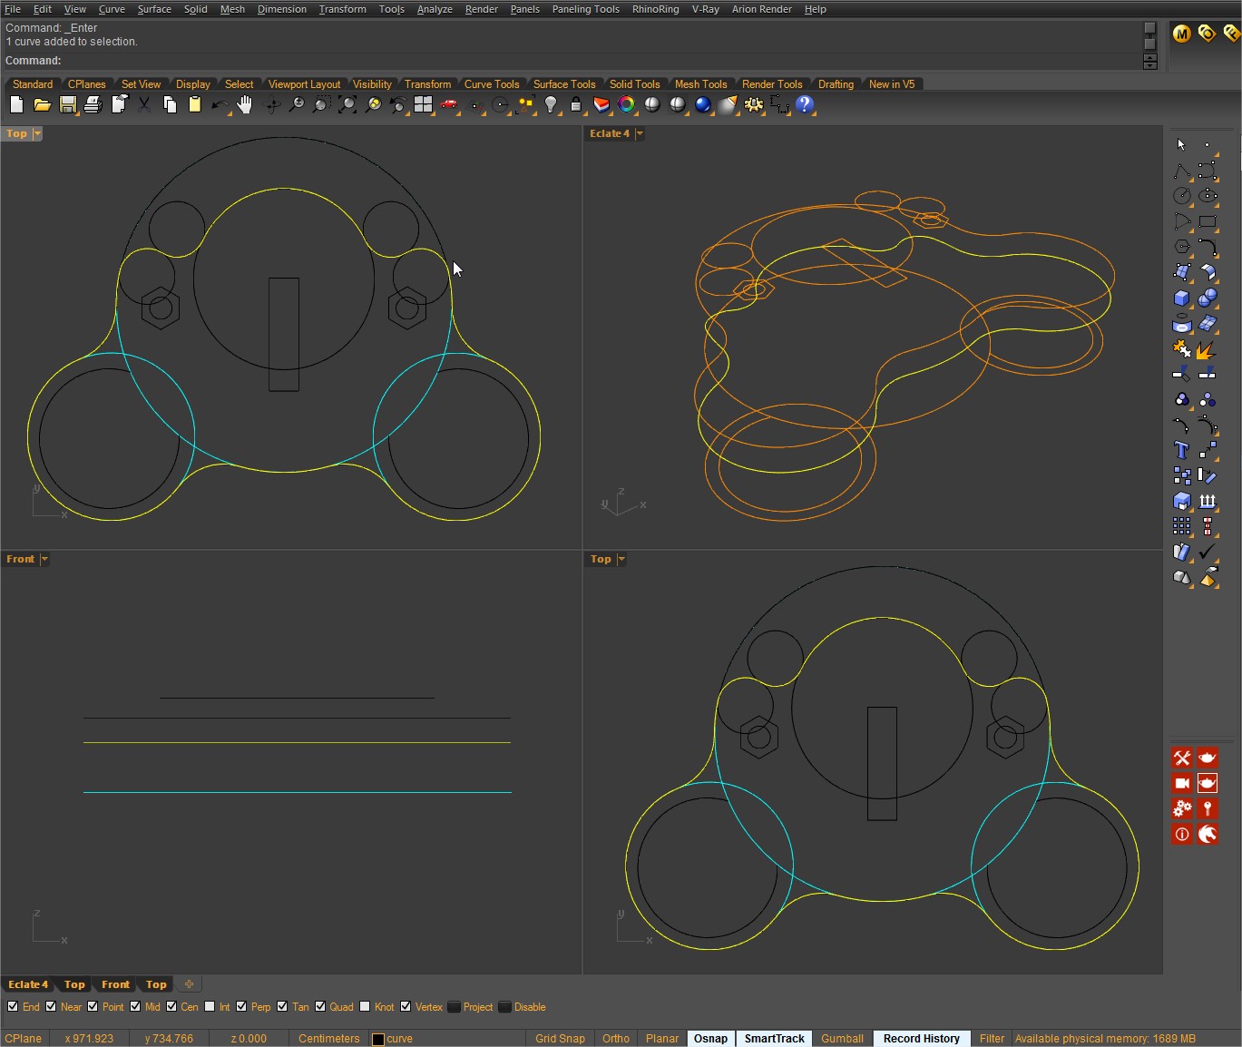
Task: Toggle the End osnap checkbox
Action: tap(13, 1006)
